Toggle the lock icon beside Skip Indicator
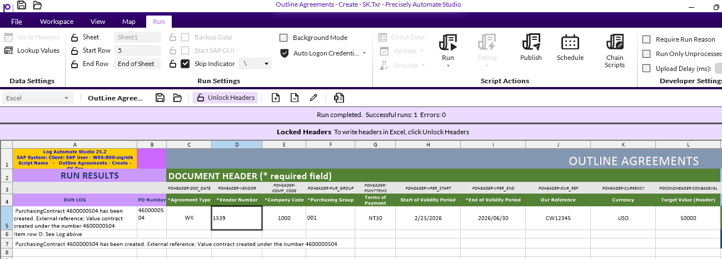The image size is (722, 259). click(173, 64)
